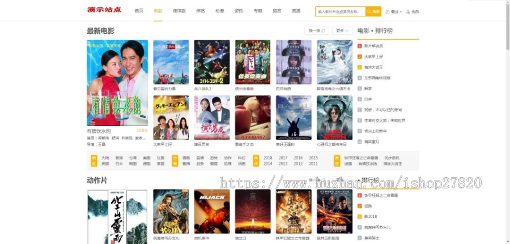Open the 拳击手之恋 apple poster
The width and height of the screenshot is (510, 244).
click(253, 117)
